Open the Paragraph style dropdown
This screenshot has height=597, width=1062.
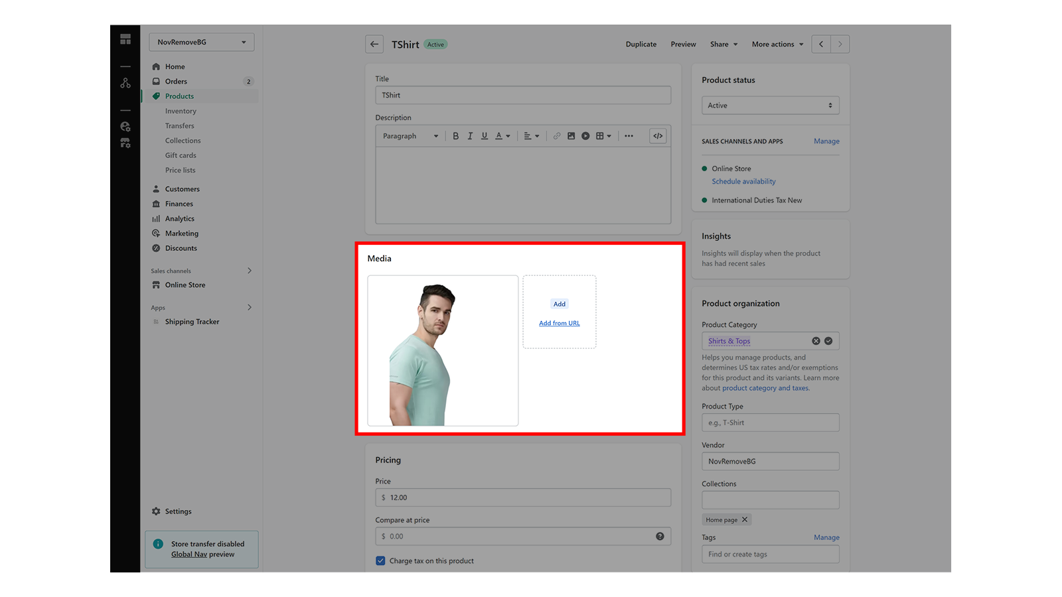click(410, 135)
